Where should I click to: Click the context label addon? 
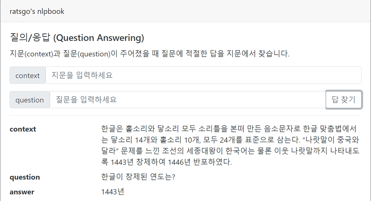point(28,75)
